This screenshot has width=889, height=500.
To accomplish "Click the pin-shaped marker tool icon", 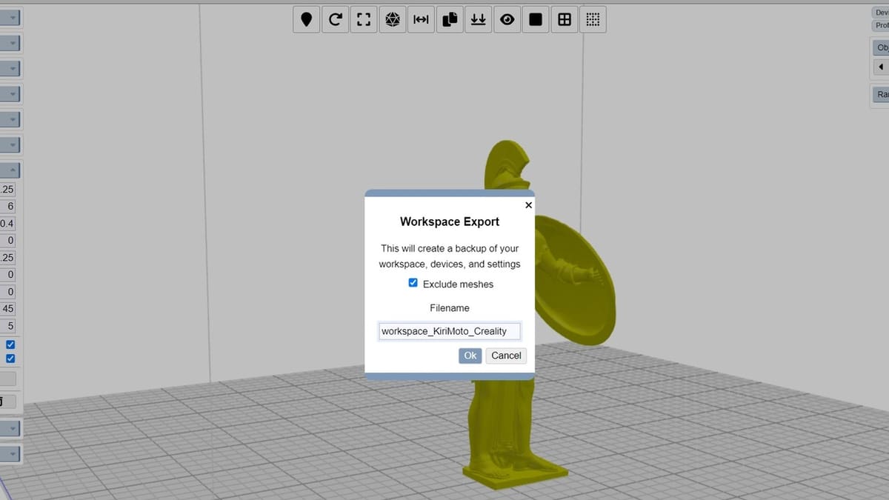I will tap(307, 20).
